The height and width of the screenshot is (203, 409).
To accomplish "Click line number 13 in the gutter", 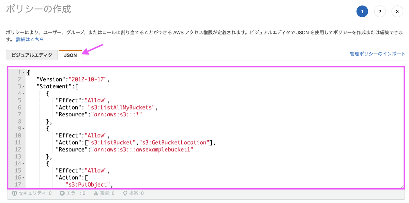I will (17, 156).
